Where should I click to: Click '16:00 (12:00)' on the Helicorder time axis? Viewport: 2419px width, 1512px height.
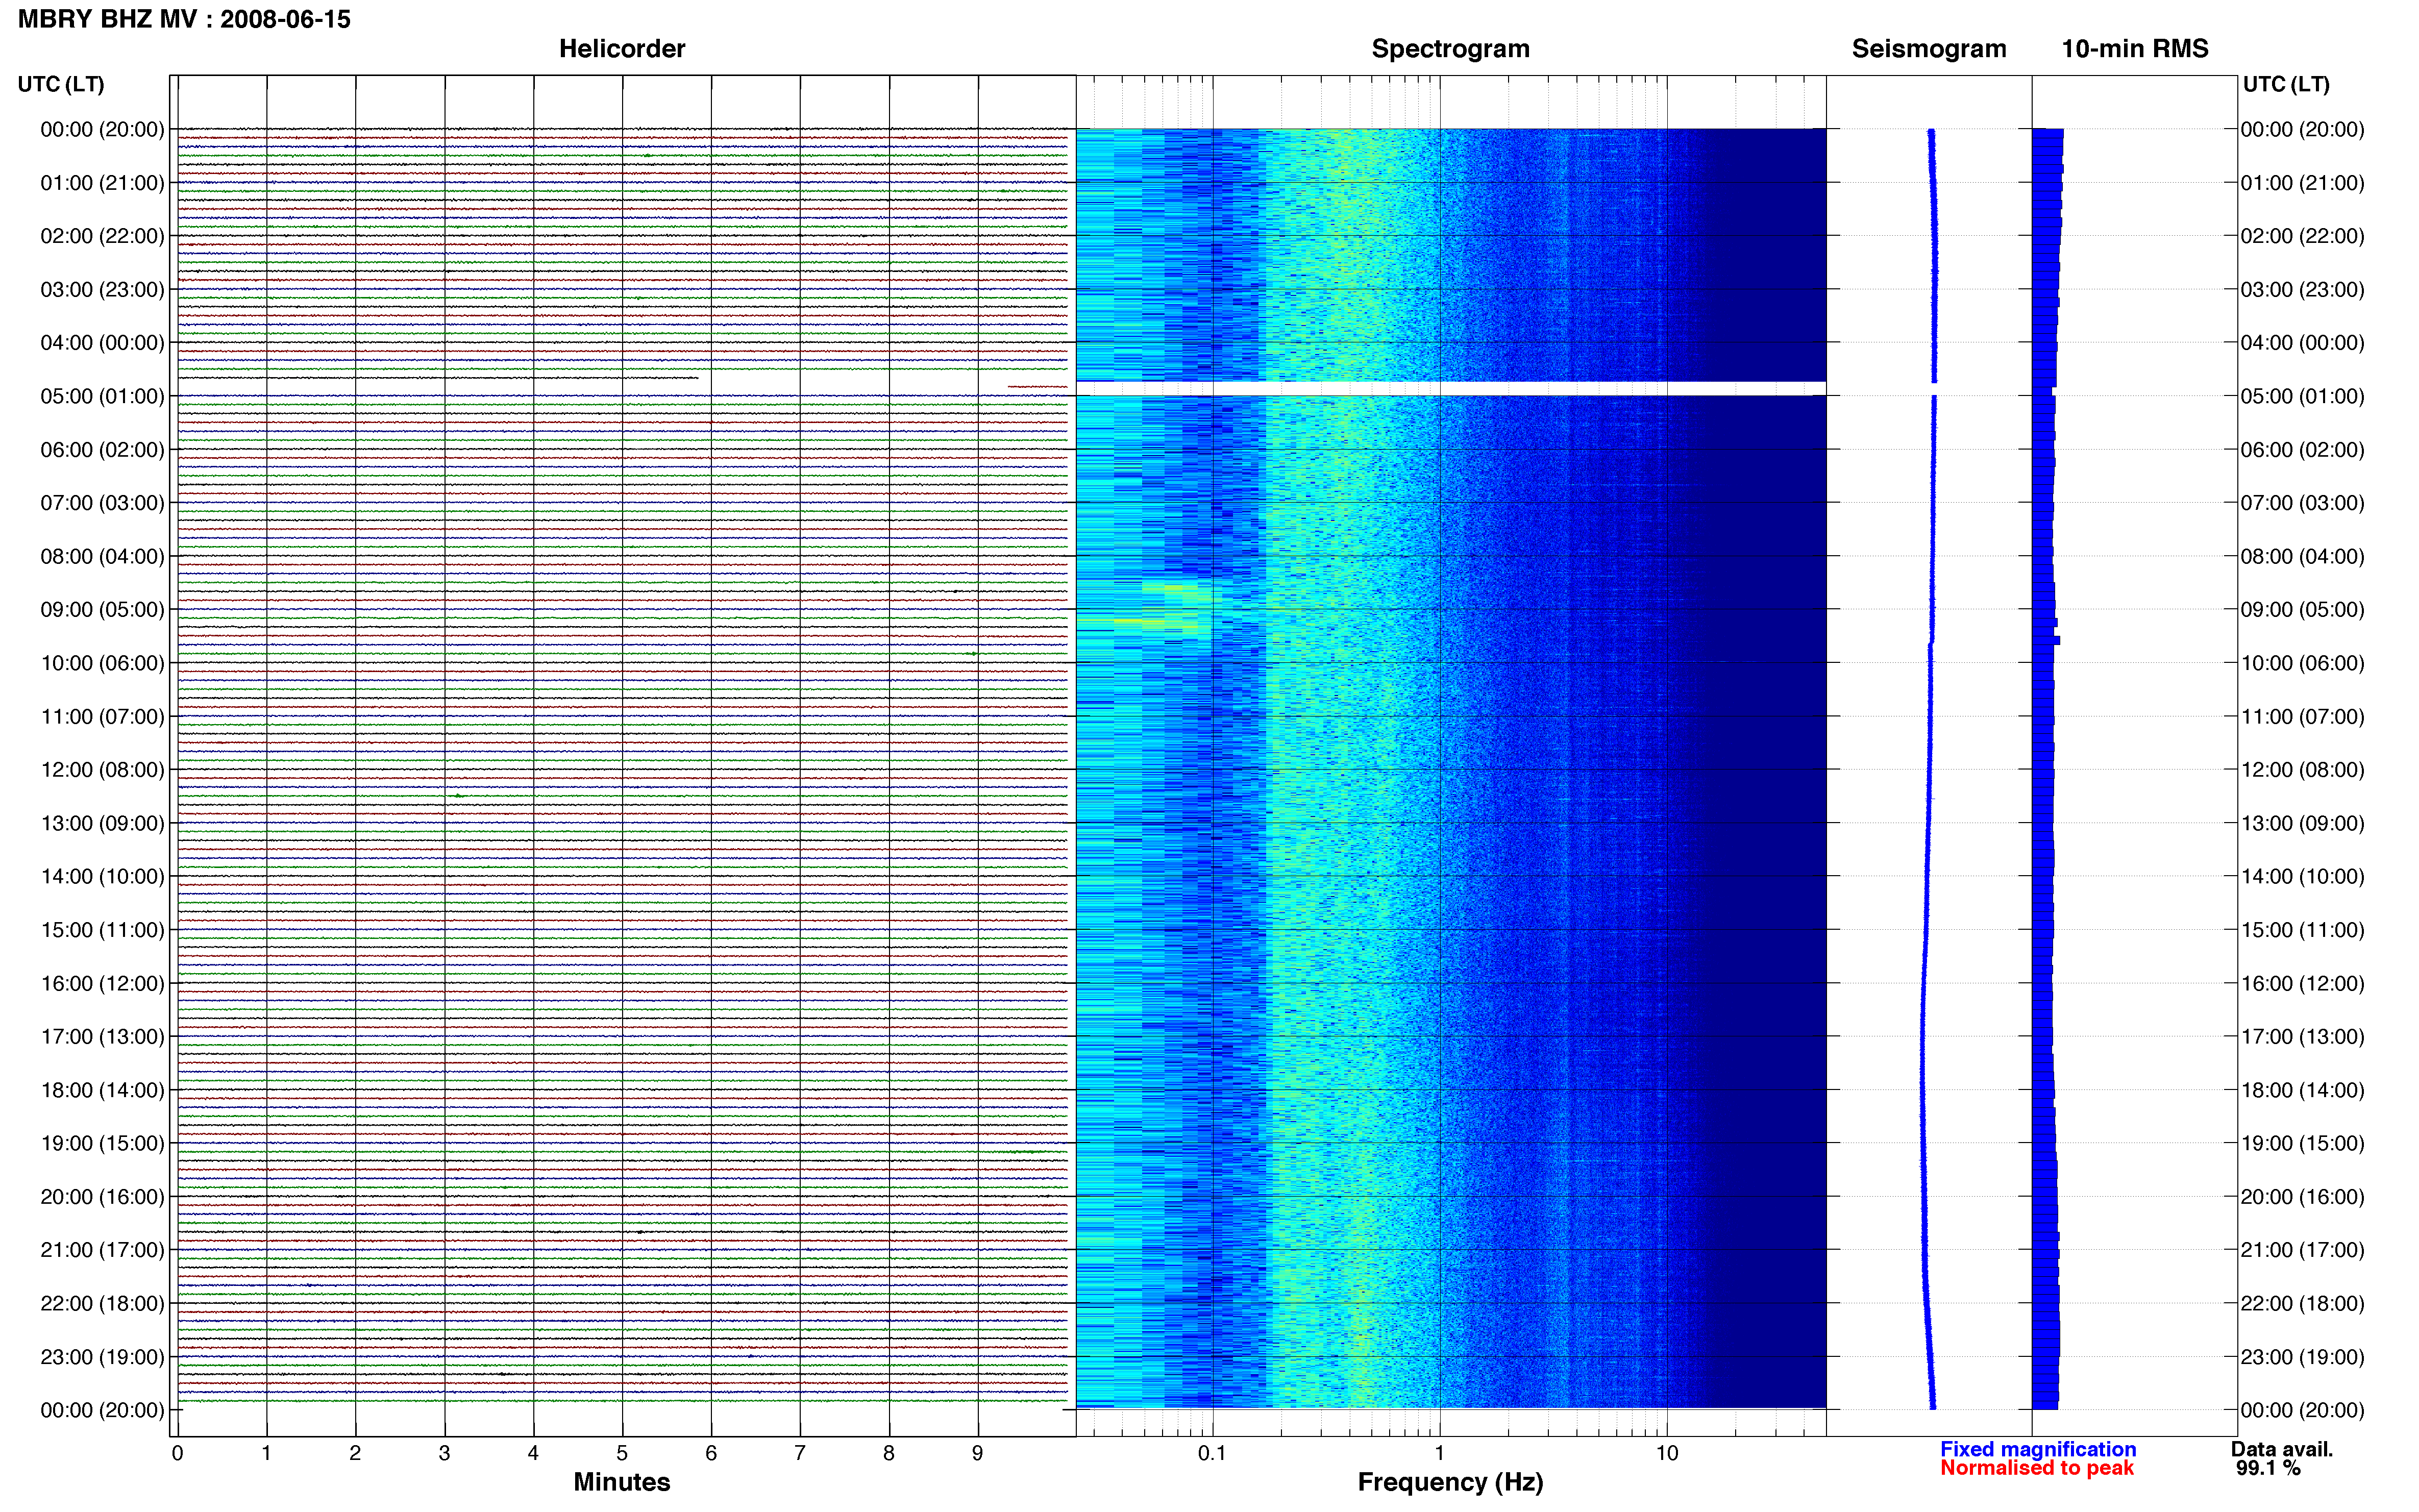102,983
